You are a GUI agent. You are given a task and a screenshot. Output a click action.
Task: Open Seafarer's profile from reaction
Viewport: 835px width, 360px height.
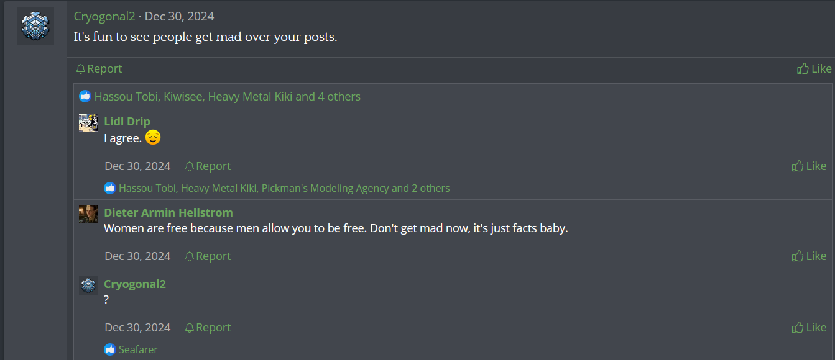(x=138, y=349)
